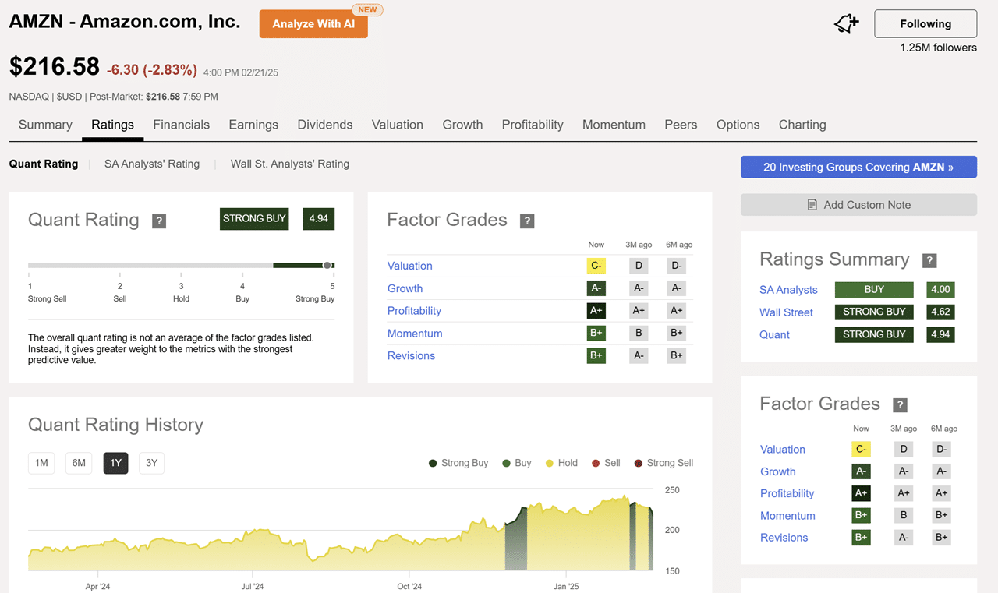
Task: Open Momentum link in sidebar Factor Grades
Action: [787, 516]
